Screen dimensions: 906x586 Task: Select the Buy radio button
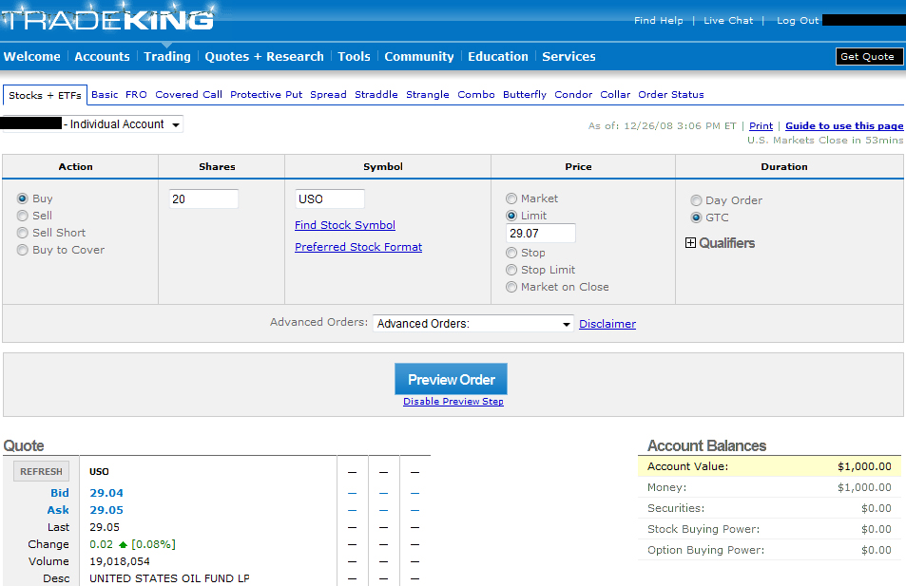pyautogui.click(x=23, y=198)
